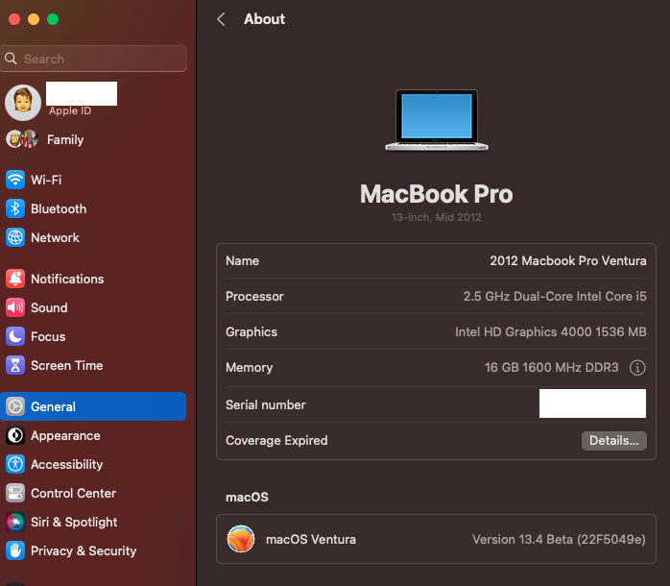
Task: Click the search magnifier icon
Action: (x=12, y=59)
